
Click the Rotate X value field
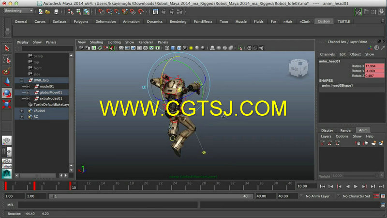point(374,66)
